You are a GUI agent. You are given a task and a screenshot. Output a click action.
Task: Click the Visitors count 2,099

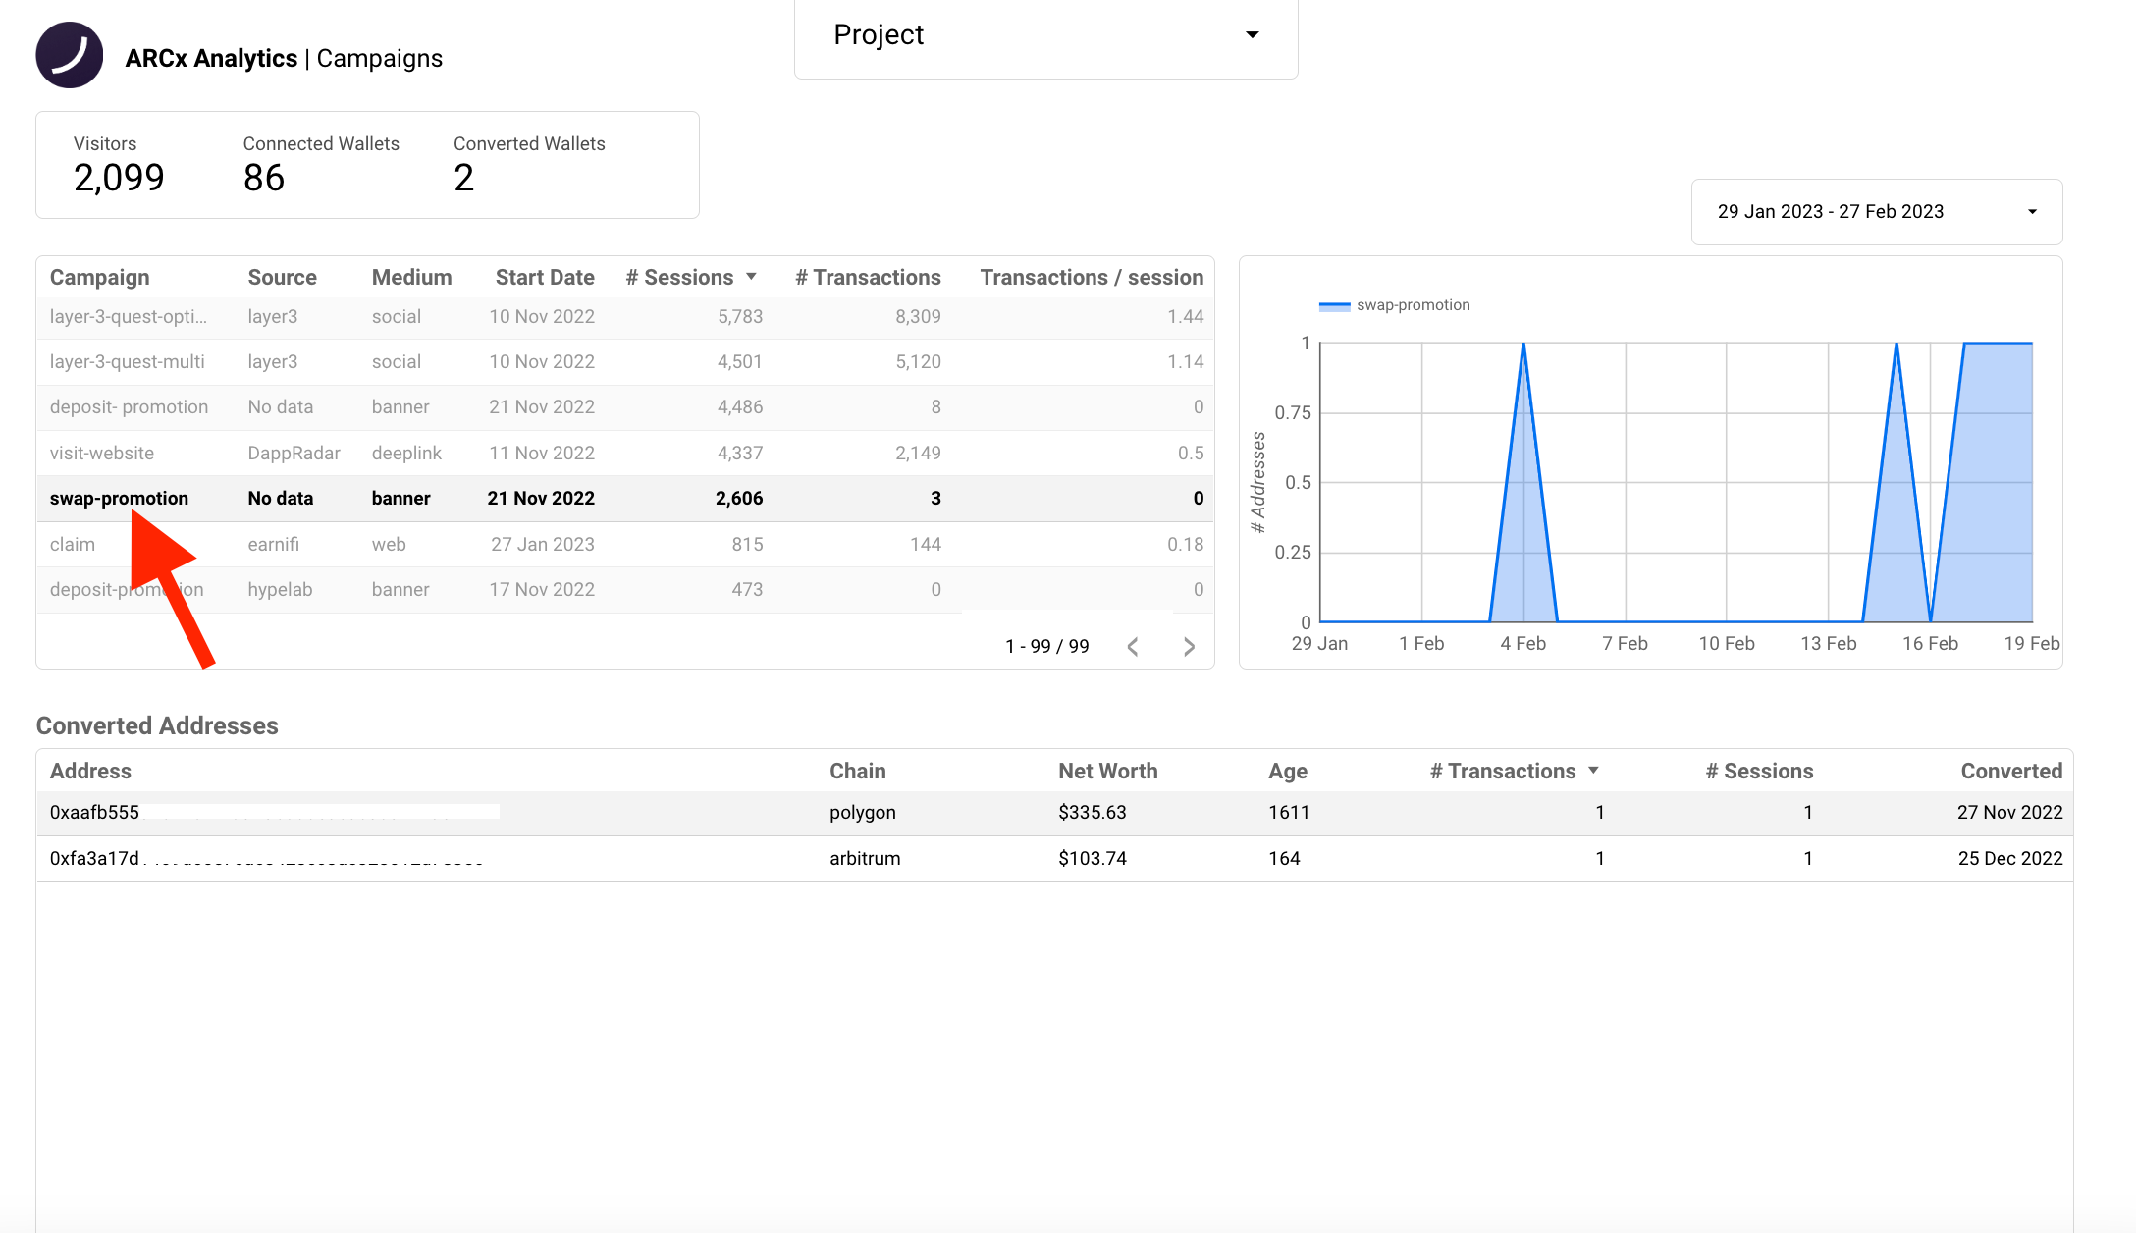[119, 177]
